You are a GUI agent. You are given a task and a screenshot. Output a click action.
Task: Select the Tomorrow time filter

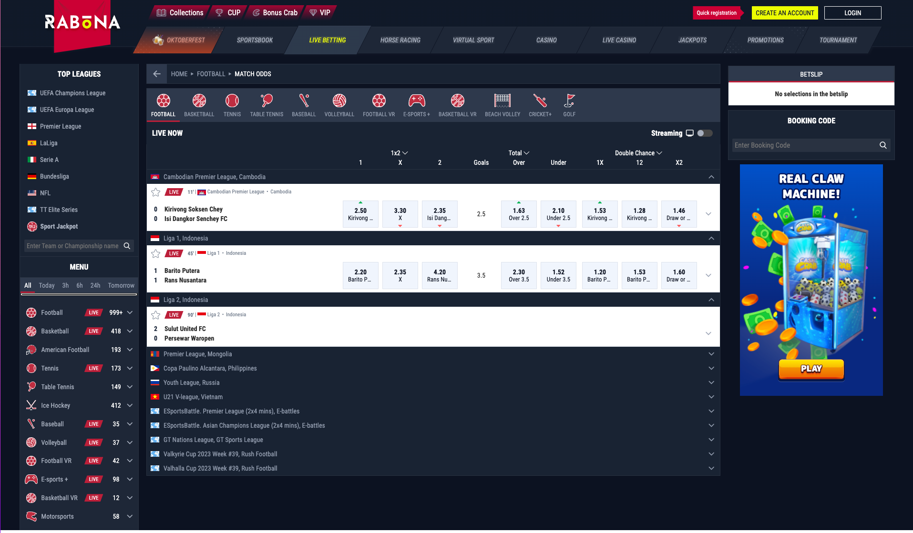click(x=121, y=285)
